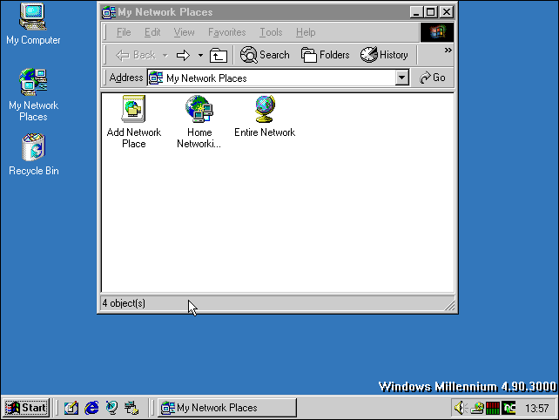Viewport: 559px width, 420px height.
Task: Open the Back history dropdown arrow
Action: [x=165, y=55]
